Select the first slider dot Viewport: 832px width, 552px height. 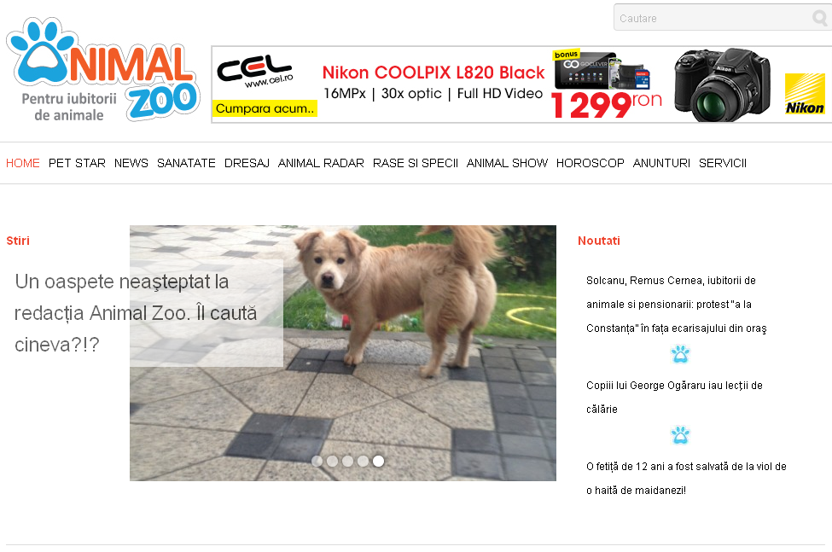(317, 461)
